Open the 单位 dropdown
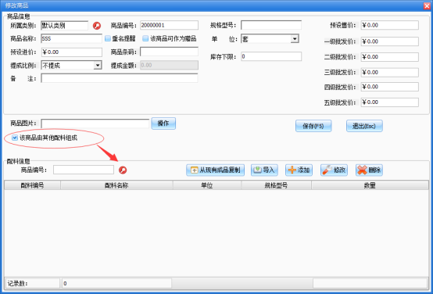The width and height of the screenshot is (433, 294). click(x=295, y=38)
